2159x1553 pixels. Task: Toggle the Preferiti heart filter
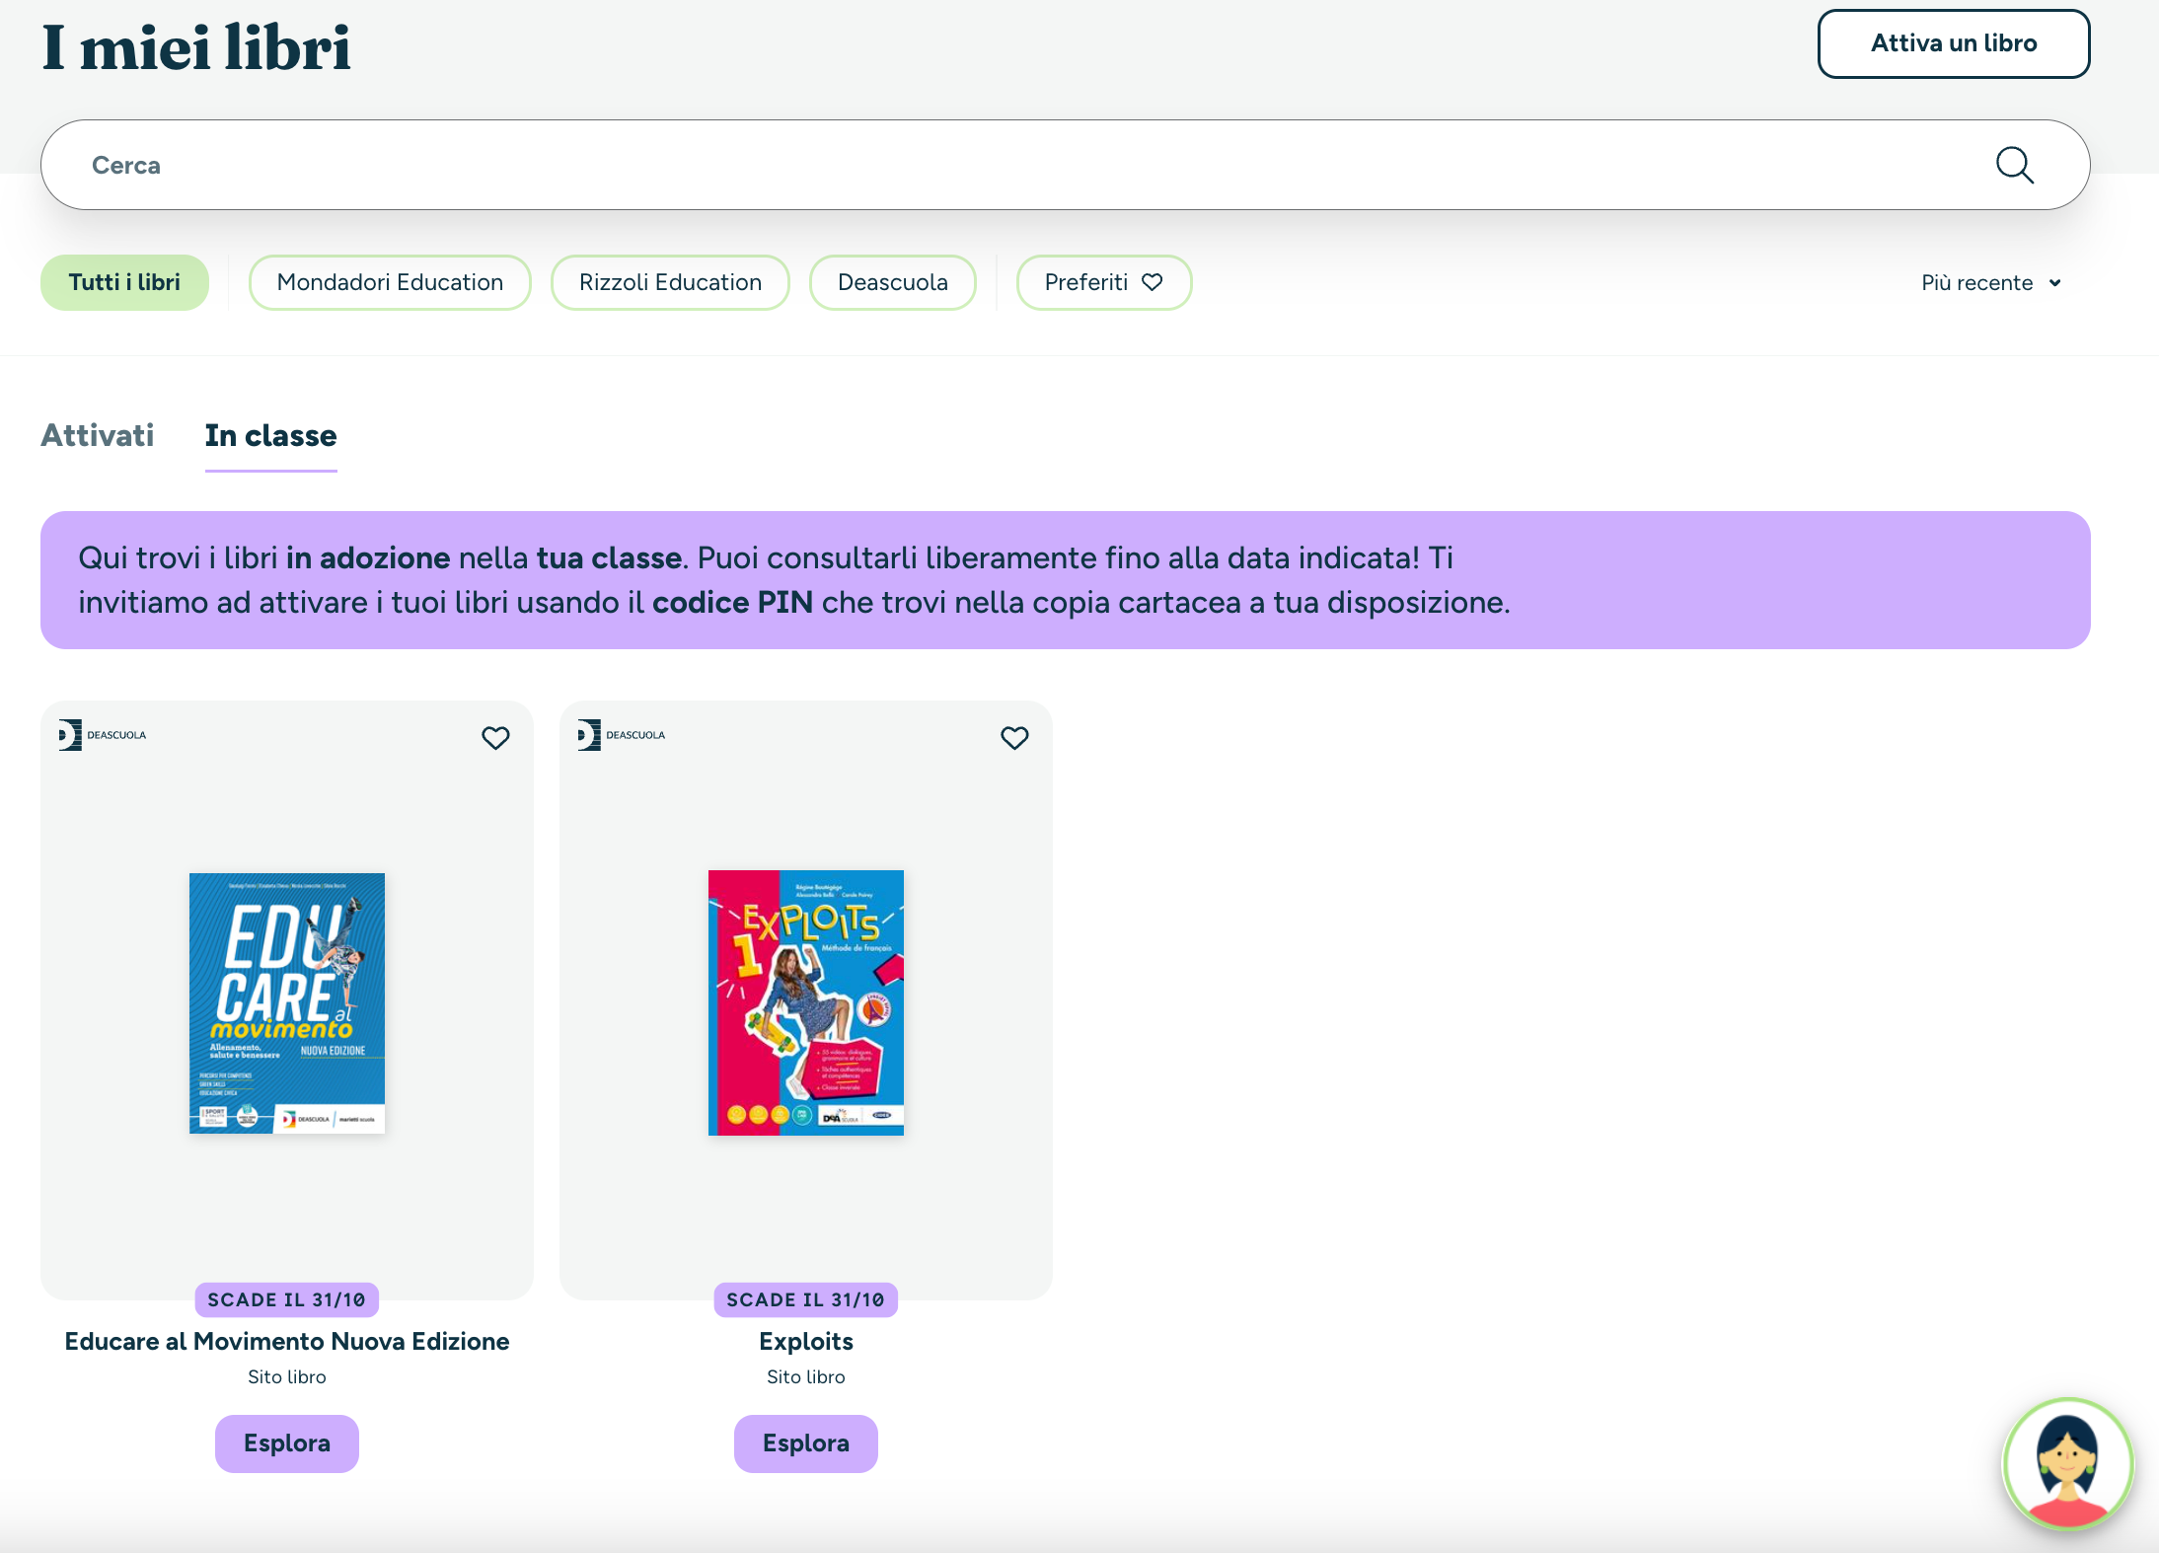1104,282
